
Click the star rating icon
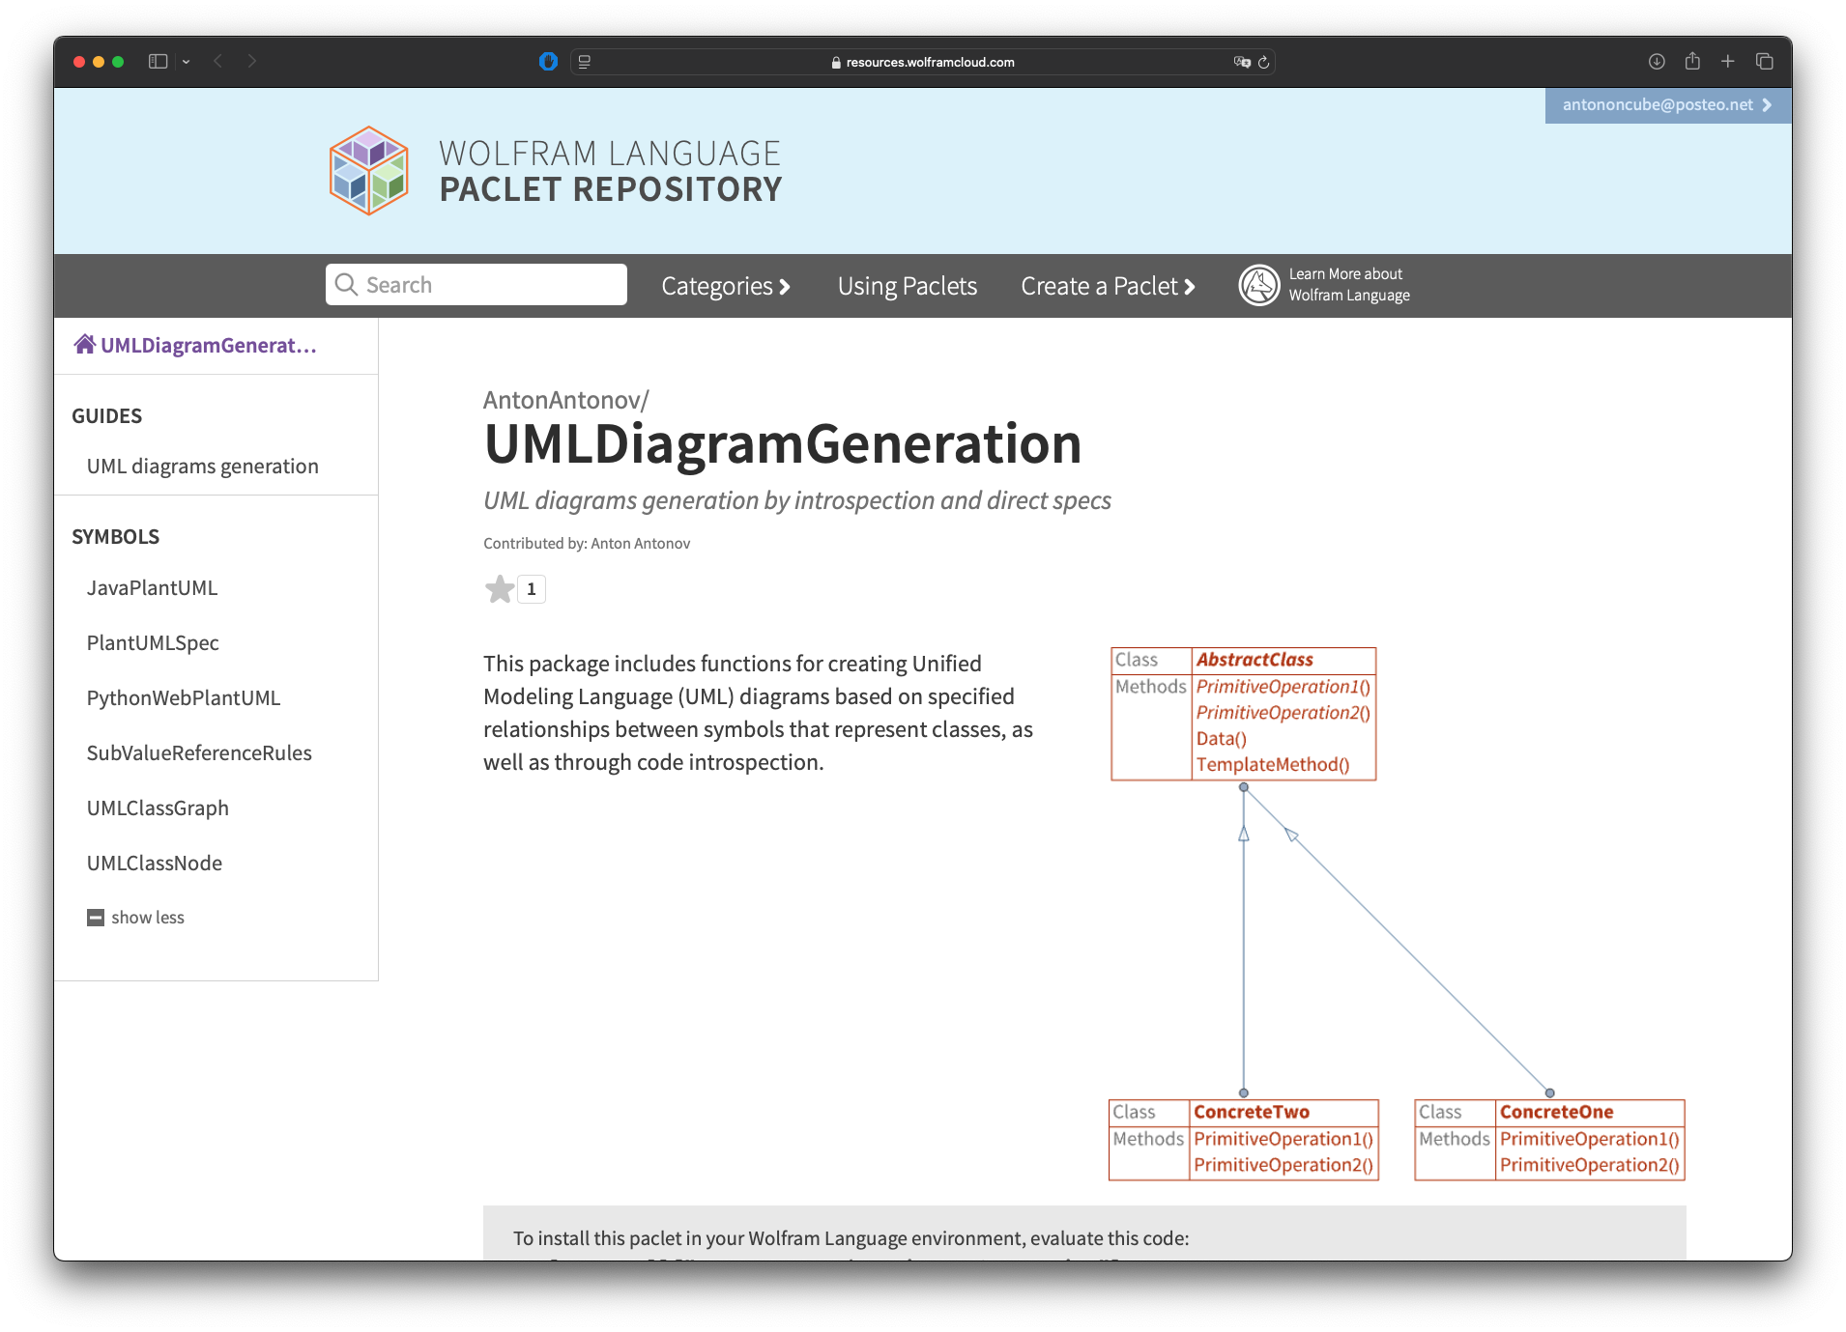point(500,589)
